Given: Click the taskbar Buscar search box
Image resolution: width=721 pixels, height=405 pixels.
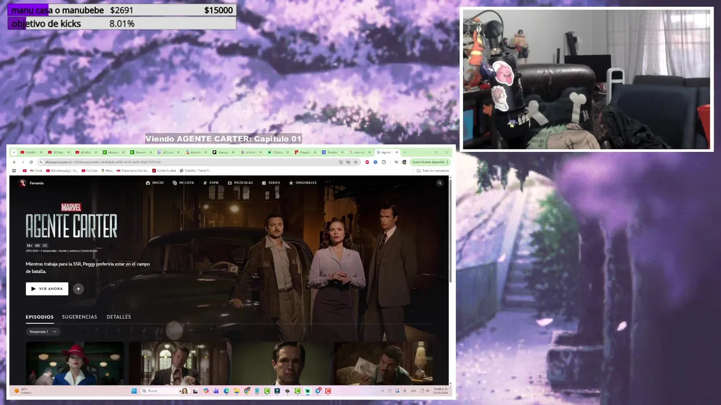Looking at the screenshot, I should pos(164,391).
